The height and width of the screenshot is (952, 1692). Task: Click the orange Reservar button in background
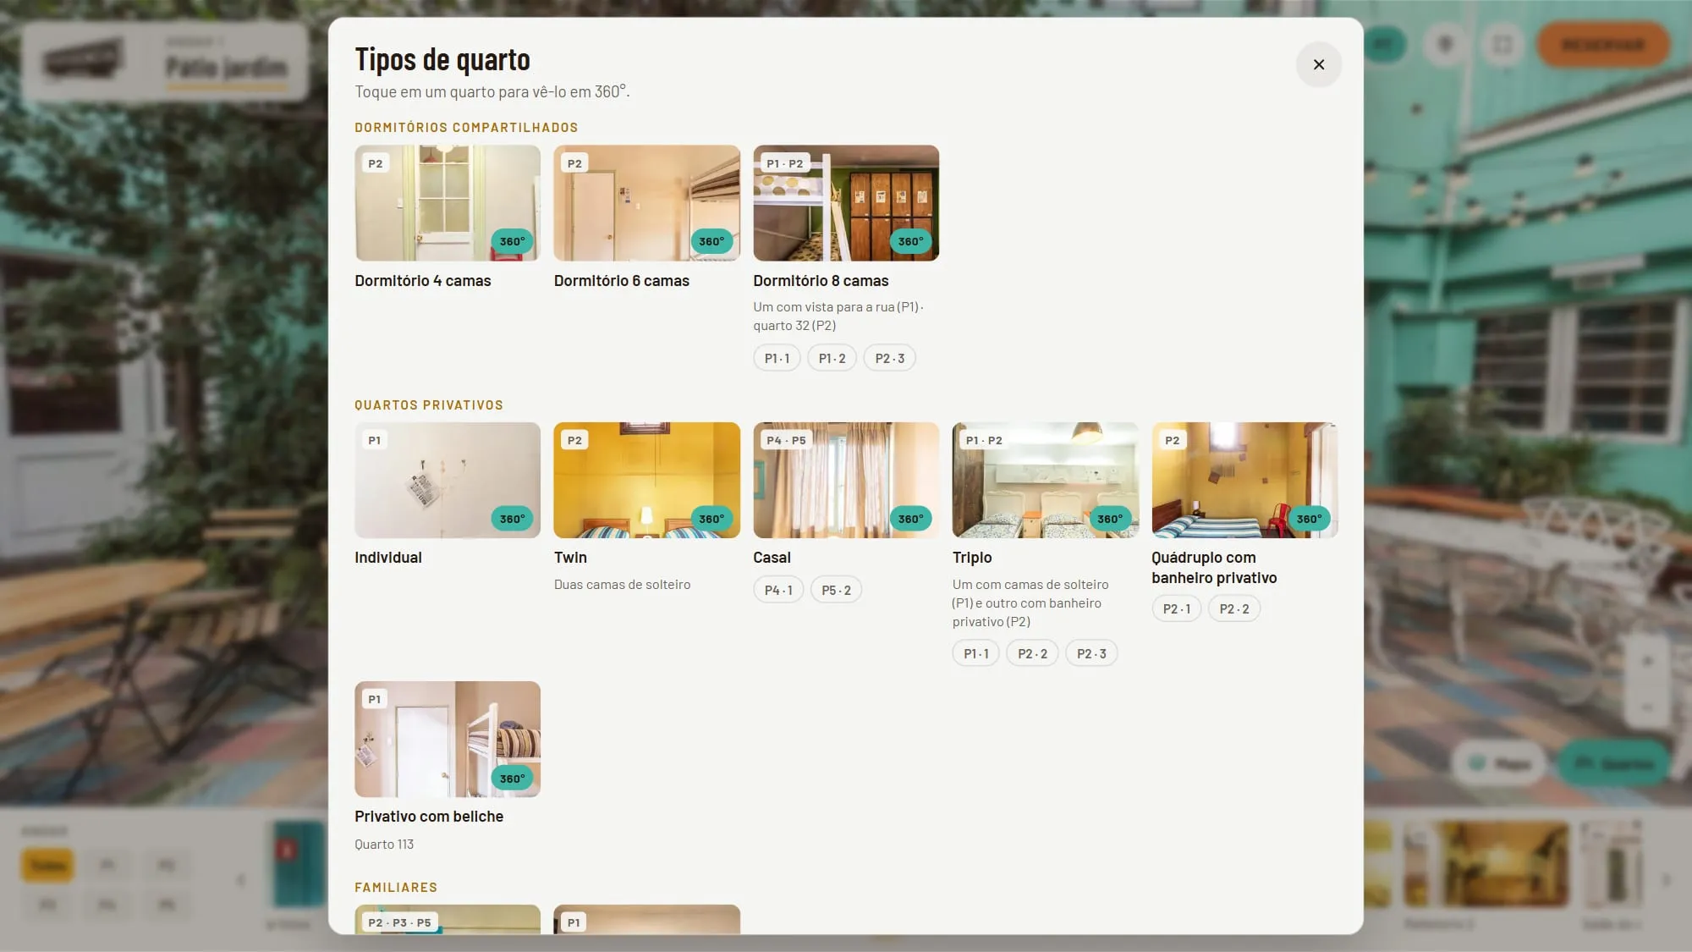tap(1602, 44)
